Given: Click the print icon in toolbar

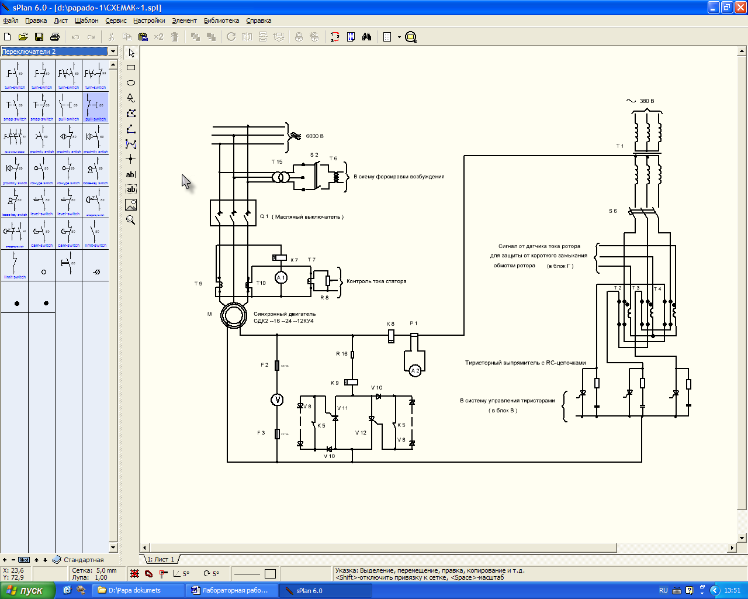Looking at the screenshot, I should 55,37.
